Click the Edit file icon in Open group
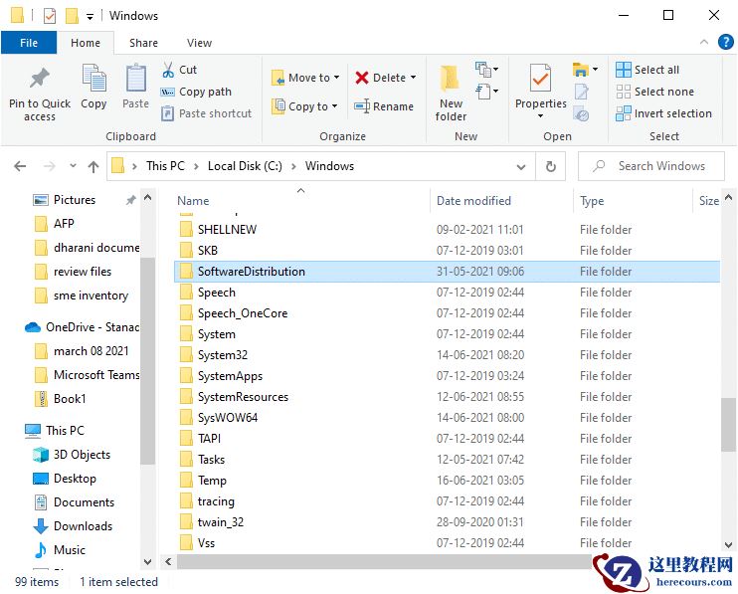The height and width of the screenshot is (594, 738). 581,92
